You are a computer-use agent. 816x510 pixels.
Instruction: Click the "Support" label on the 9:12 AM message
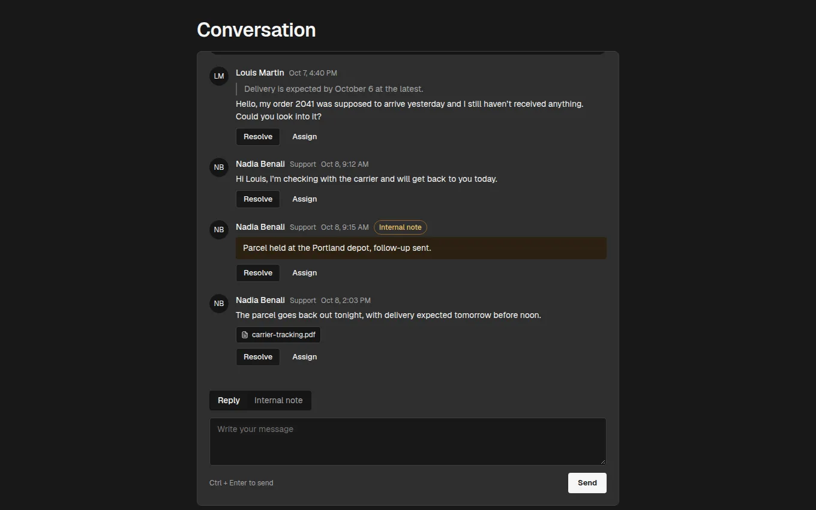coord(303,164)
